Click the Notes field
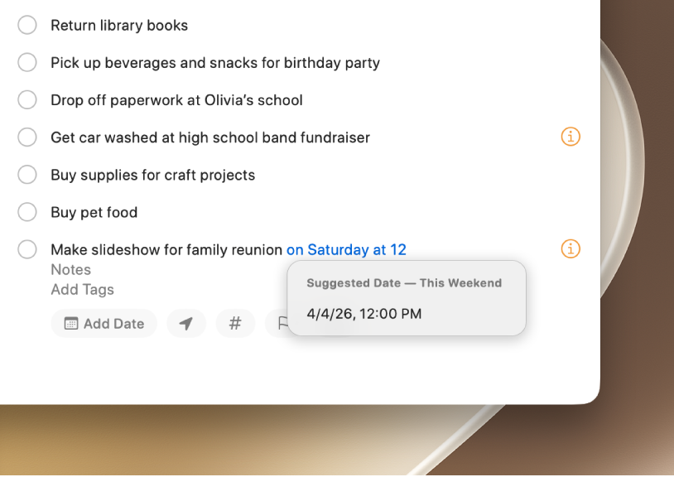The width and height of the screenshot is (674, 477). click(x=71, y=269)
